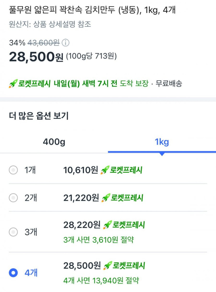Switch to the 1kg tab
The width and height of the screenshot is (216, 292).
(x=162, y=142)
